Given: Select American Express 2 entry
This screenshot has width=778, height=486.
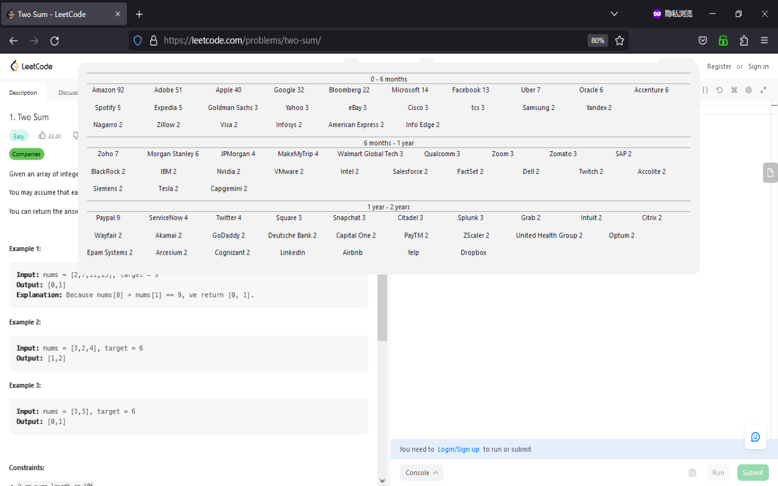Looking at the screenshot, I should (356, 125).
